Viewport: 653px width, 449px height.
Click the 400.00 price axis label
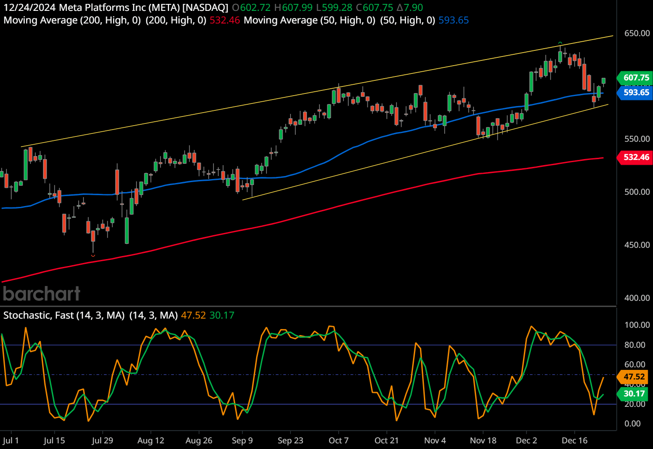pos(637,298)
